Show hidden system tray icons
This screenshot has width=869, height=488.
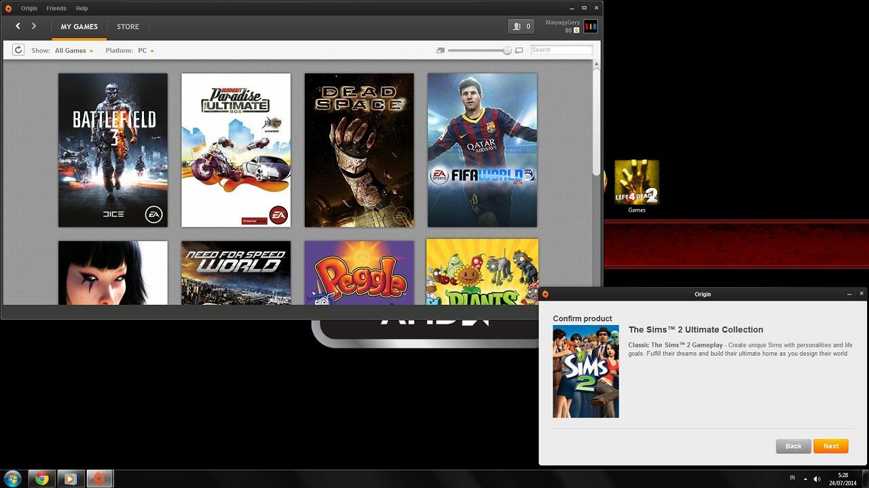(805, 479)
